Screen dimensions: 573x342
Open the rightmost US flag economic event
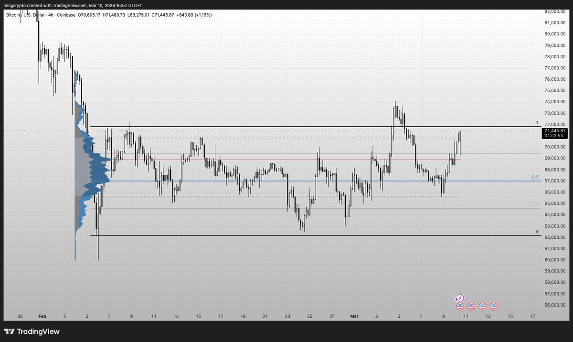point(494,307)
